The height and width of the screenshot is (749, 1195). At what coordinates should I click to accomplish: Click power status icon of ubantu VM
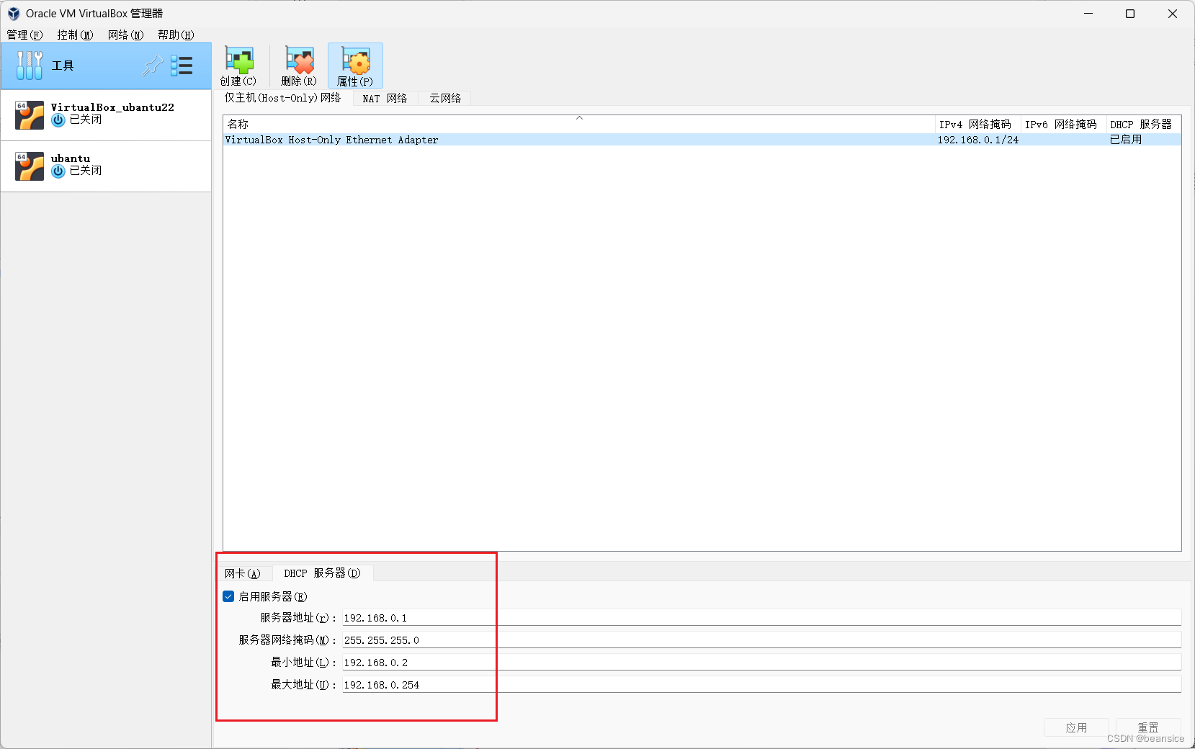[x=58, y=171]
